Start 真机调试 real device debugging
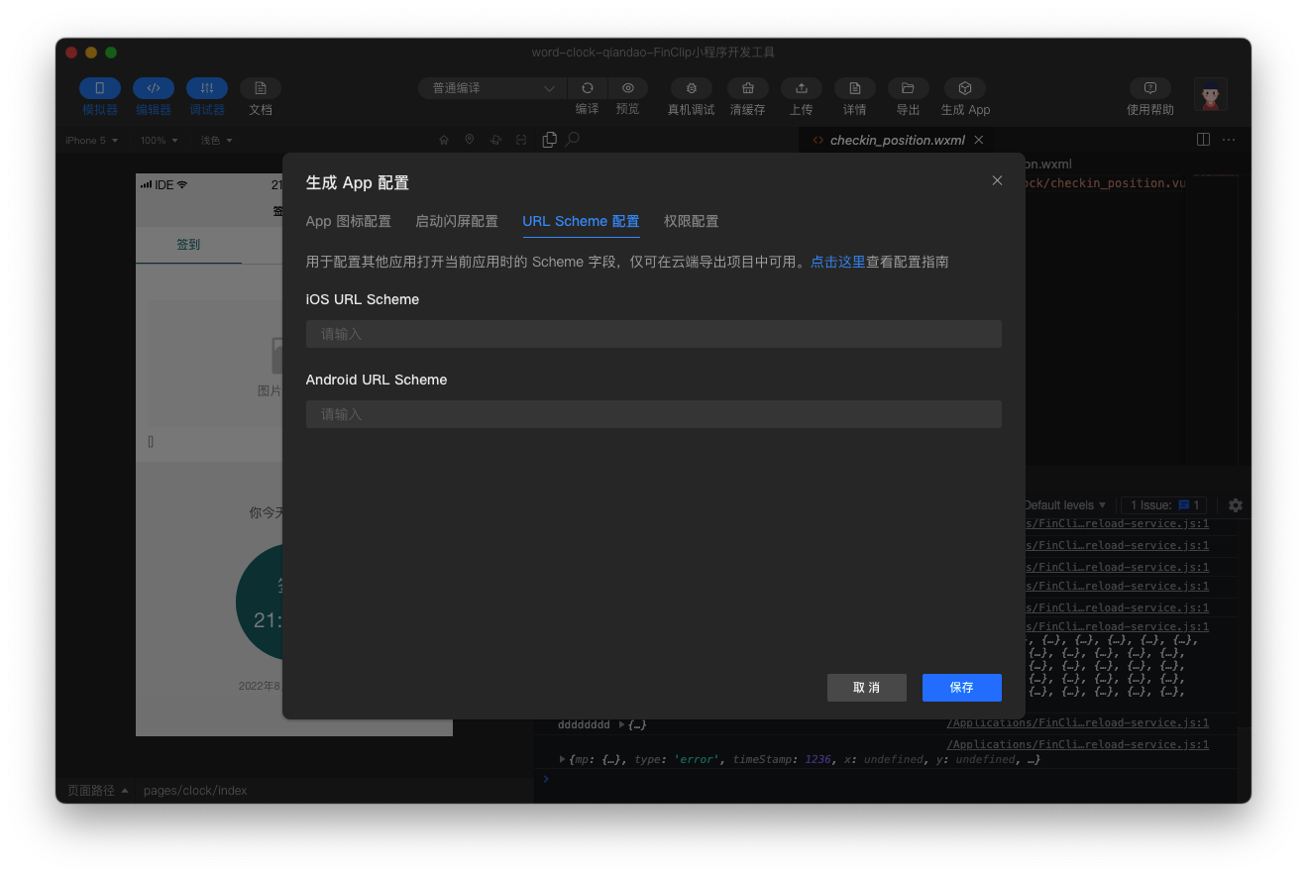The image size is (1307, 877). (x=691, y=88)
